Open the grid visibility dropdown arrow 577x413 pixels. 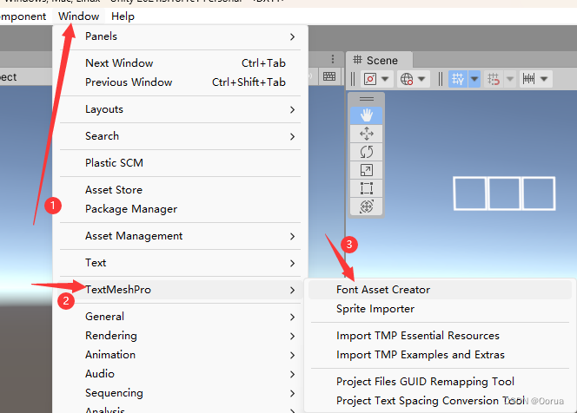coord(474,79)
